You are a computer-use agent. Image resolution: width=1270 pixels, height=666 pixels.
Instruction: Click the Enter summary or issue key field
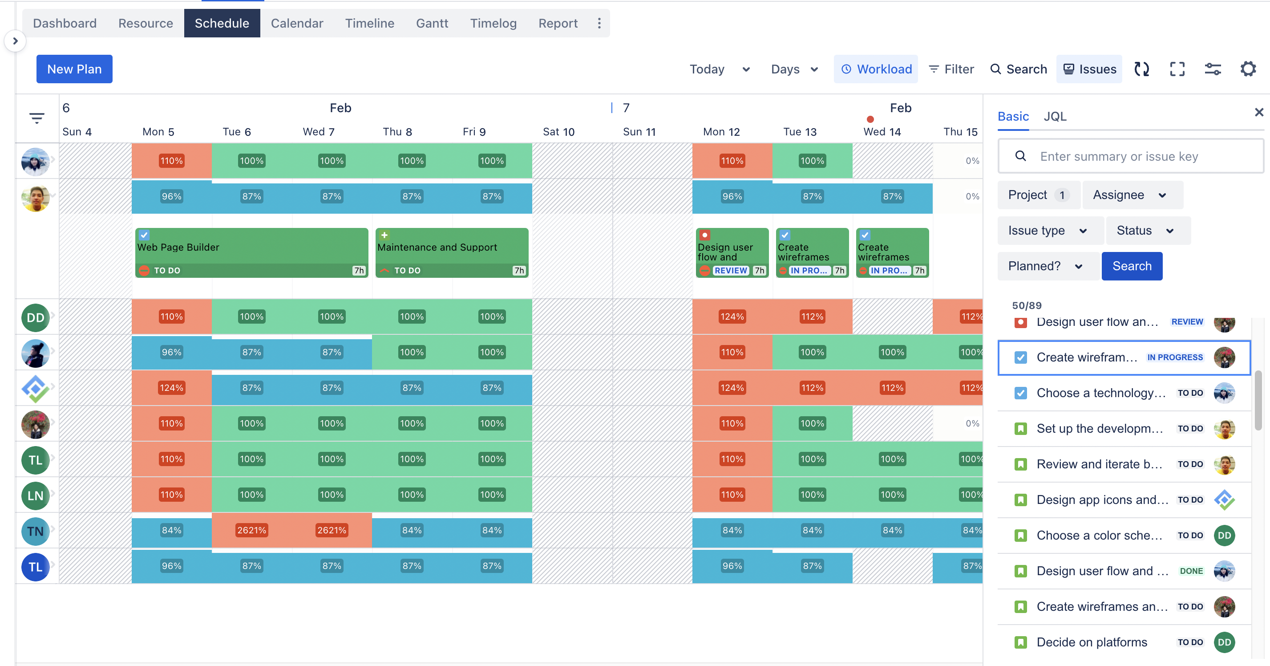1129,156
